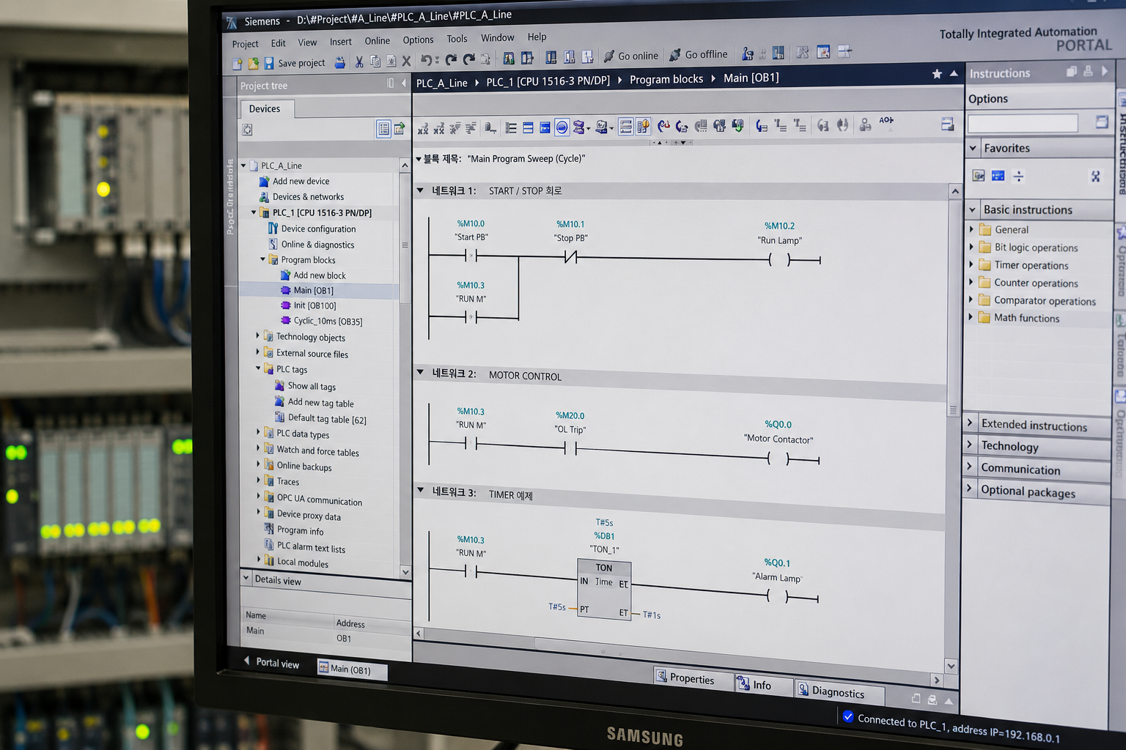Click the editor's vertical scrollbar down arrow
The width and height of the screenshot is (1126, 750).
coord(951,666)
